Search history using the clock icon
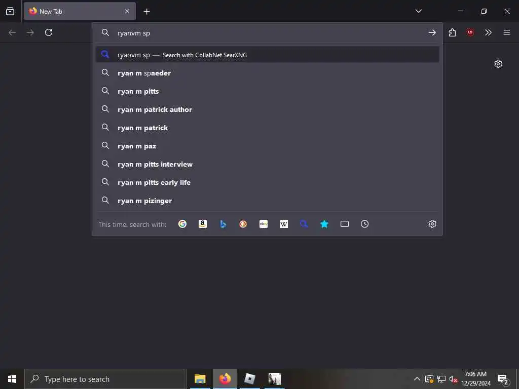Screen dimensions: 519x389 point(365,224)
